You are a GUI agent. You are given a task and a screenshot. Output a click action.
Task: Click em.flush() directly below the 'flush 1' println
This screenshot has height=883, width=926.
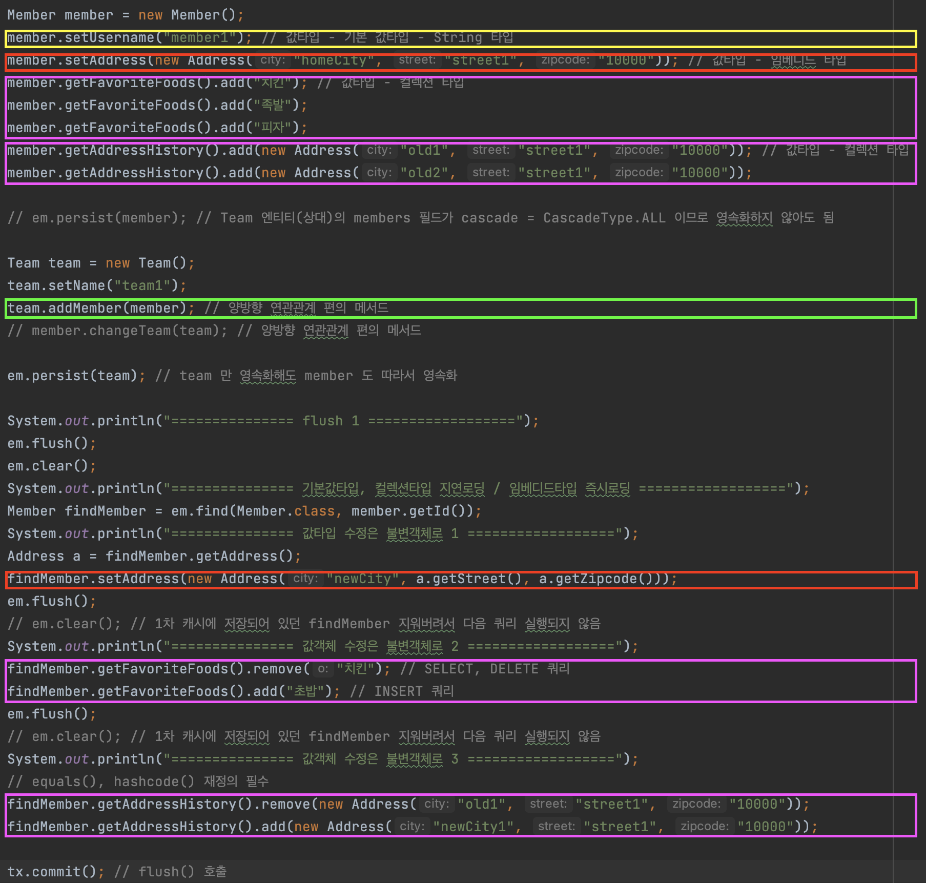(52, 443)
